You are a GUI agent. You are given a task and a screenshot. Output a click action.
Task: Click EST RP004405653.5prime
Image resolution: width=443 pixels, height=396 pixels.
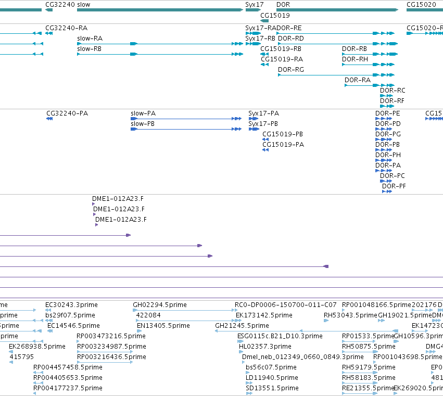coord(38,384)
